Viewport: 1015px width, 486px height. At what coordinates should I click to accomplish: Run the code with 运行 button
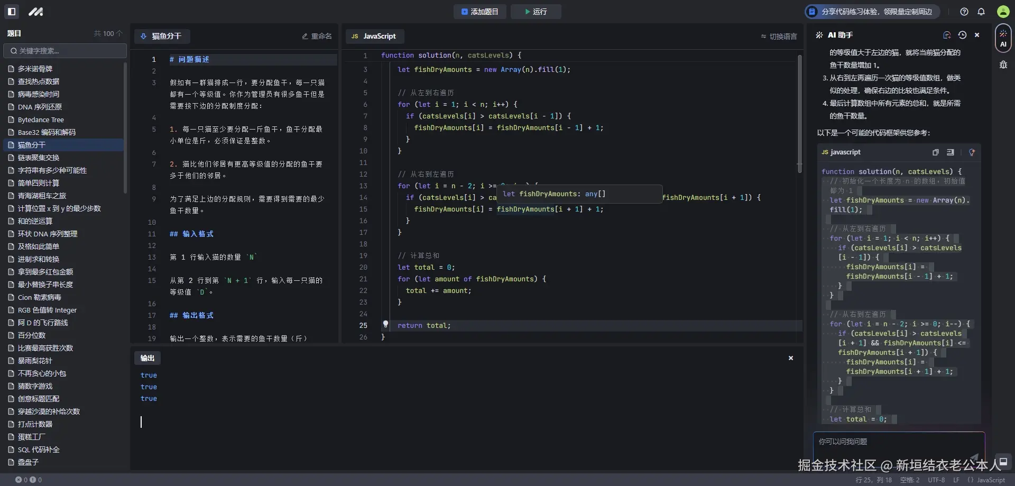pyautogui.click(x=536, y=12)
